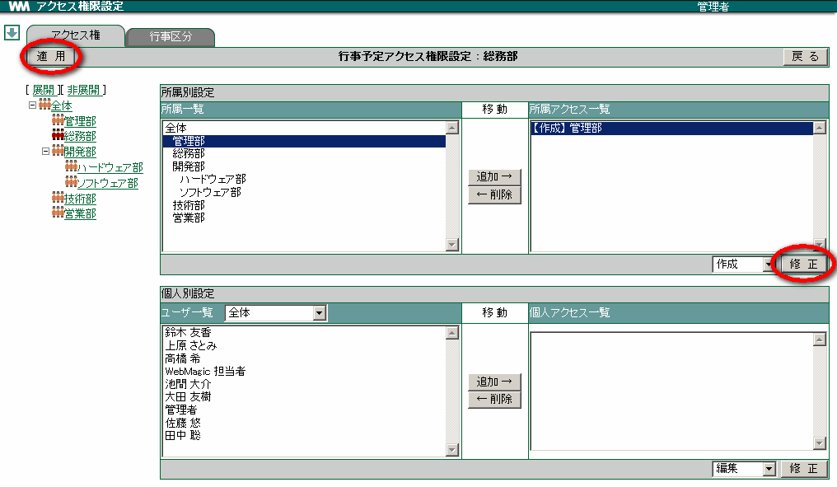Click 所属アクセス一覧 scrollbar up arrow
This screenshot has height=487, width=837.
pyautogui.click(x=820, y=128)
